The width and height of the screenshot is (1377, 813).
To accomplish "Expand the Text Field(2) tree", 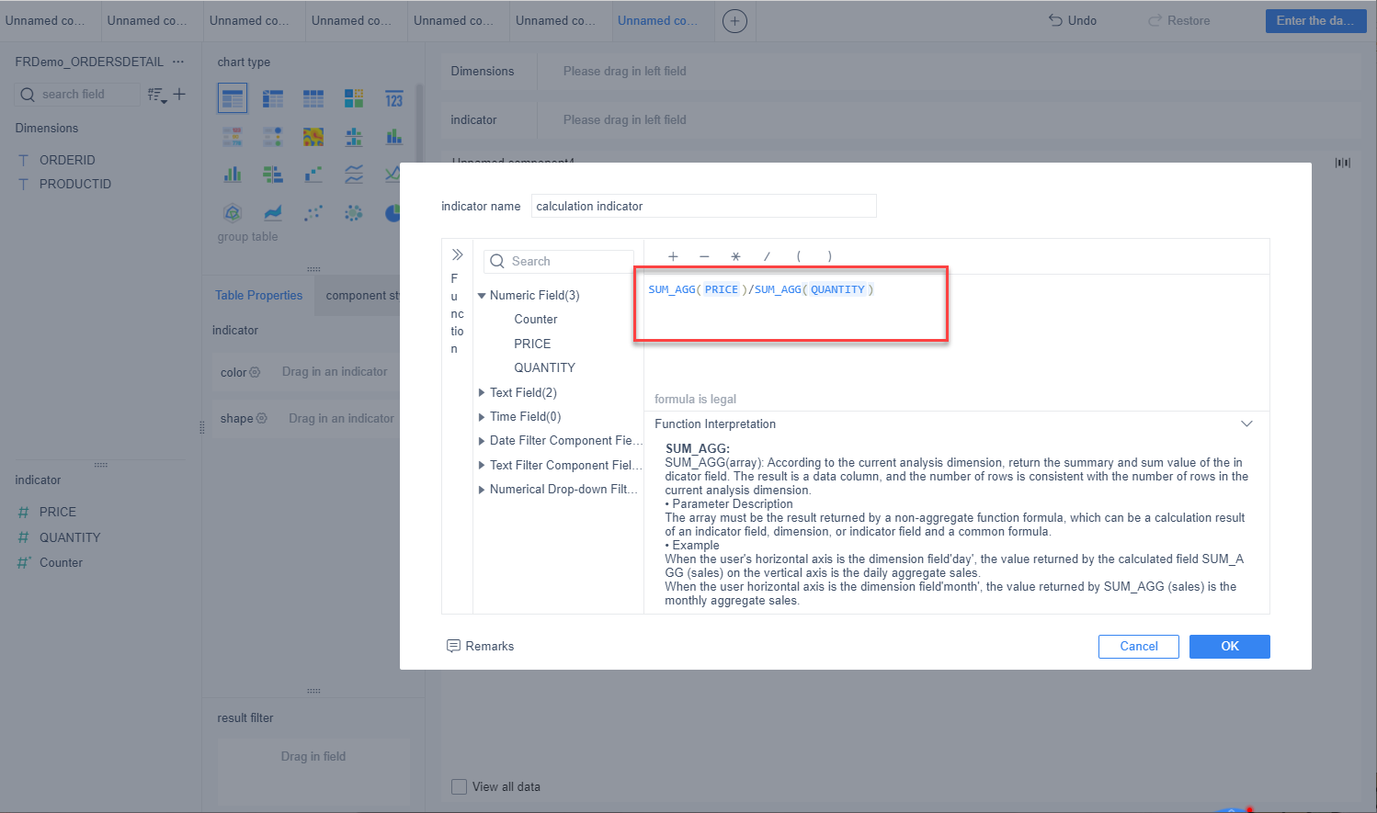I will (x=482, y=392).
